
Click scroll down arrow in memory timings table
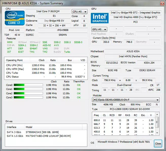pos(157,133)
